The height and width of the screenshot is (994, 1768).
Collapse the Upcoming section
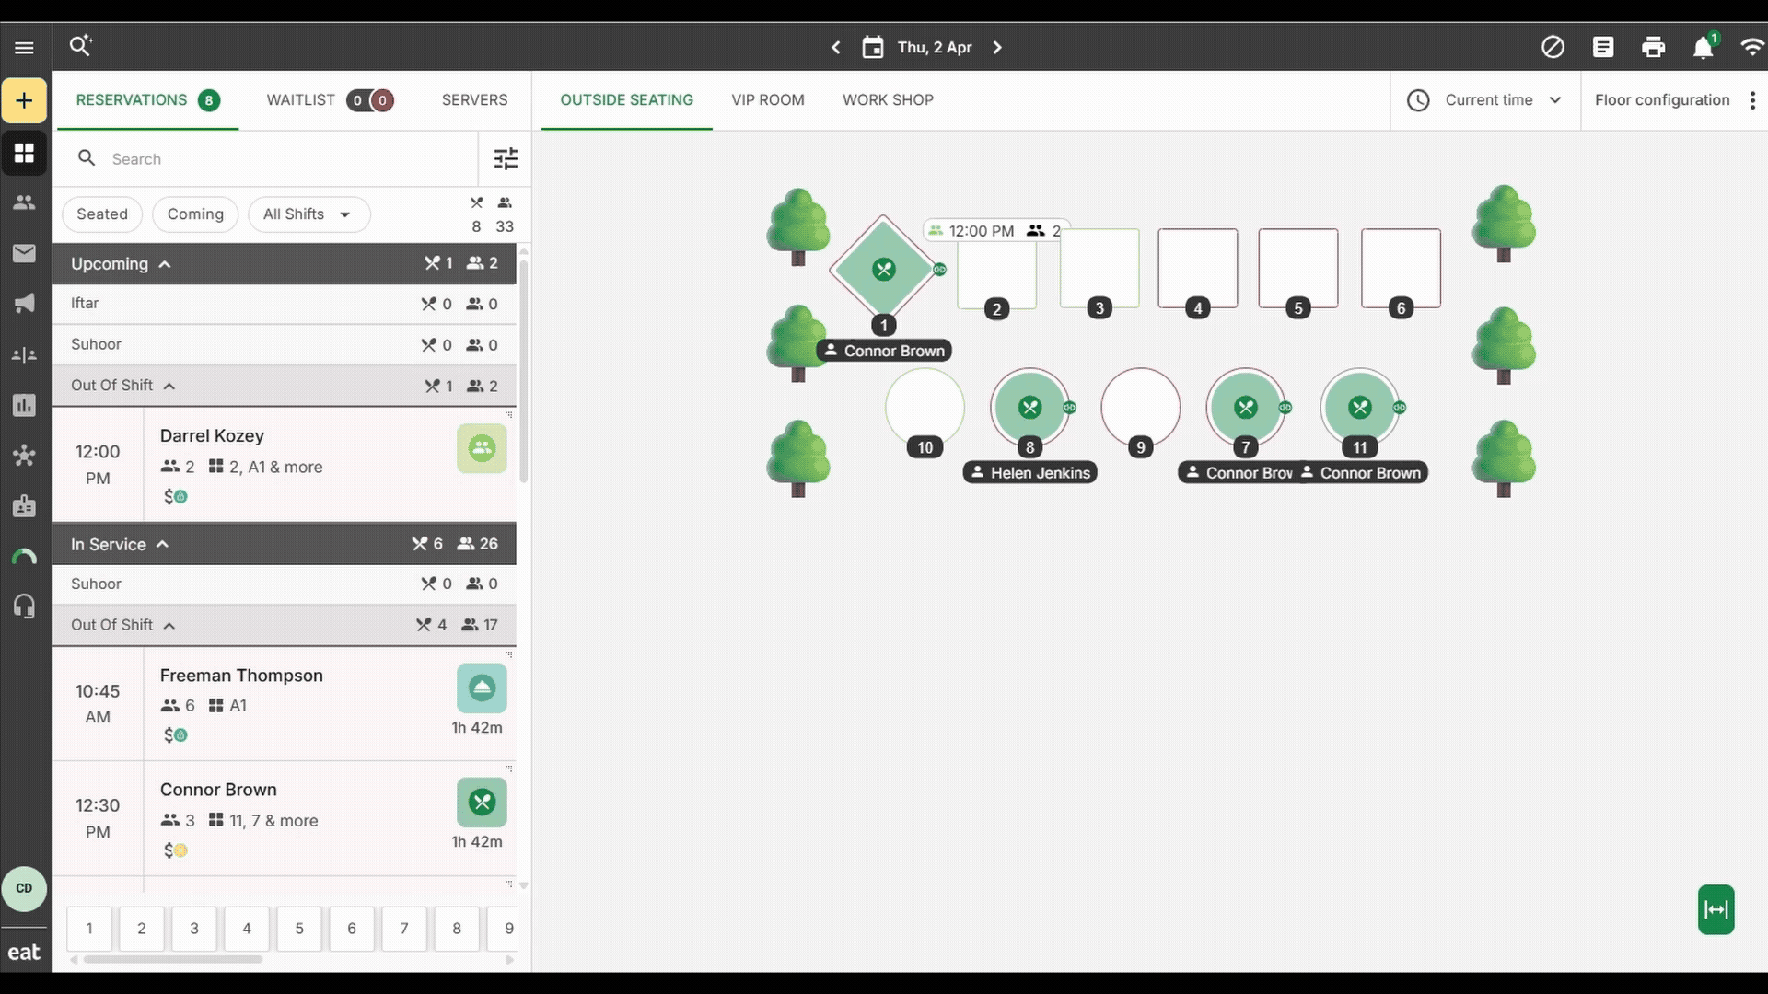click(x=165, y=264)
